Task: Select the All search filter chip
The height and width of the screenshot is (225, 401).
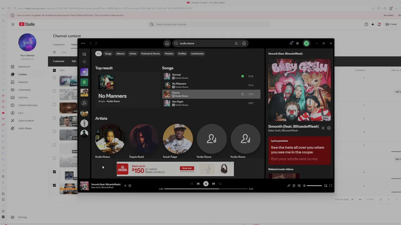Action: (98, 54)
